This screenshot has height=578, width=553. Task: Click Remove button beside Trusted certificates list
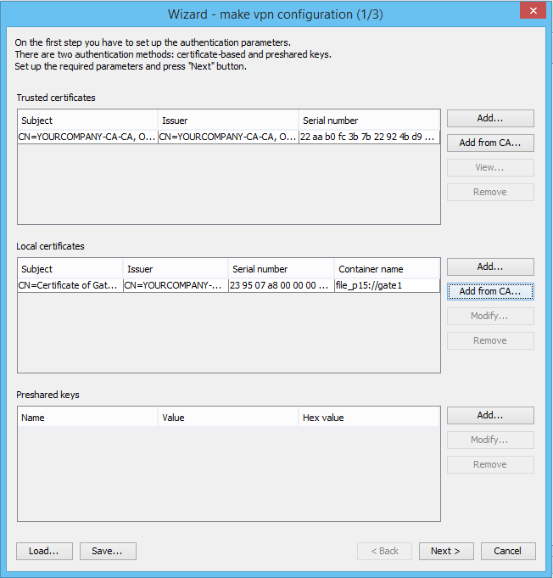click(x=490, y=193)
